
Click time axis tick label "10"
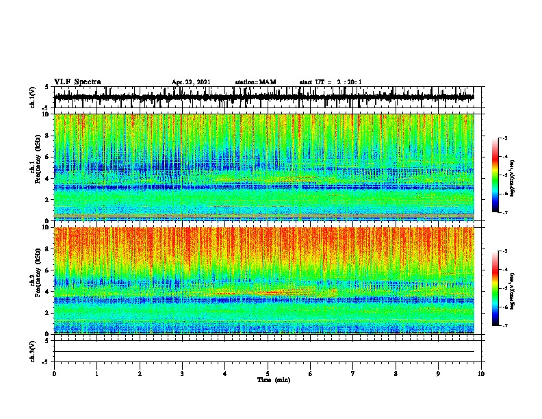pos(481,374)
